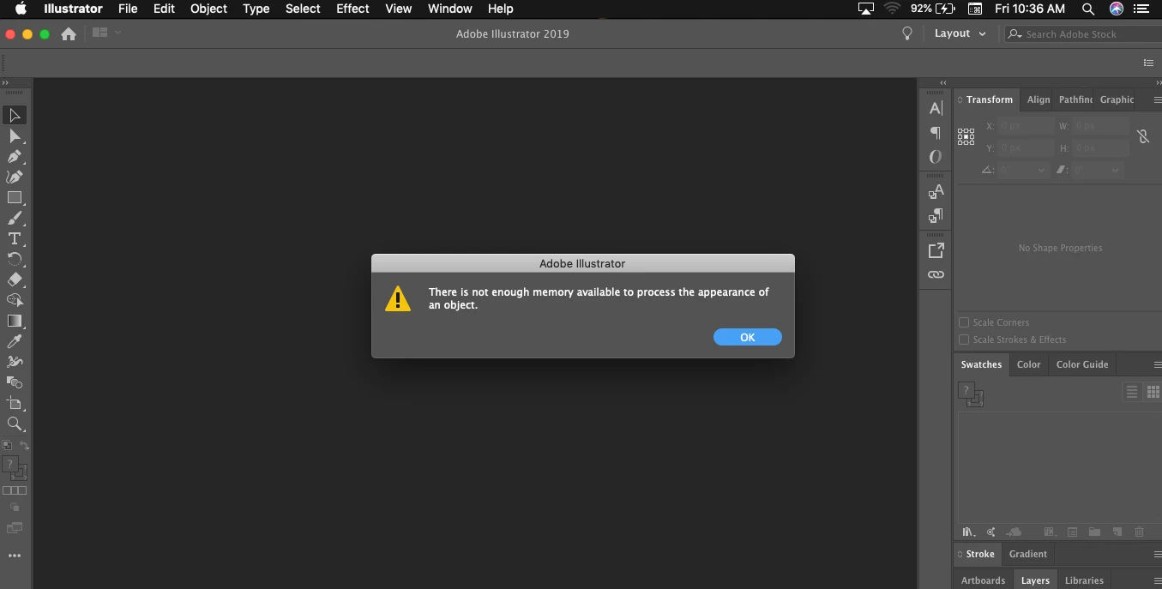
Task: Click the Discover lightbulb icon
Action: (907, 33)
